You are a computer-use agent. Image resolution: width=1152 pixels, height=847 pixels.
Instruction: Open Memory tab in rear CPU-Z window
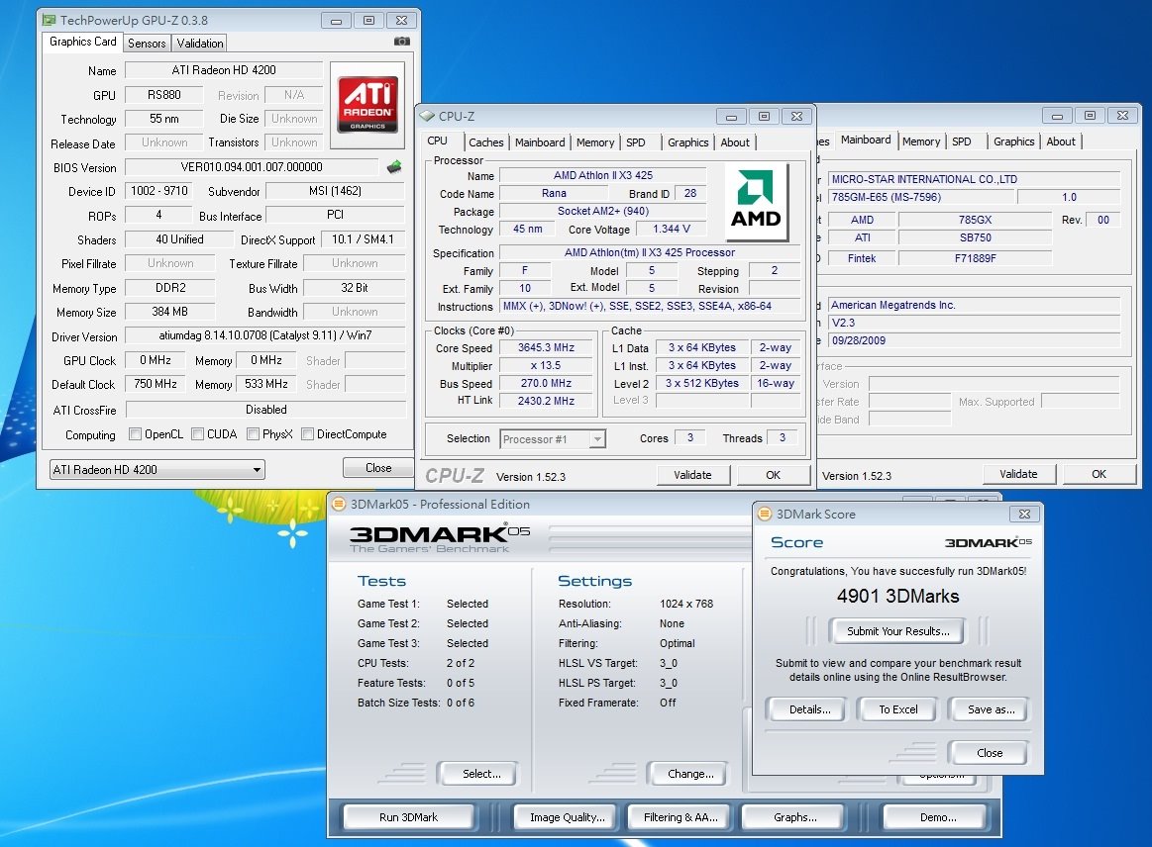click(921, 141)
